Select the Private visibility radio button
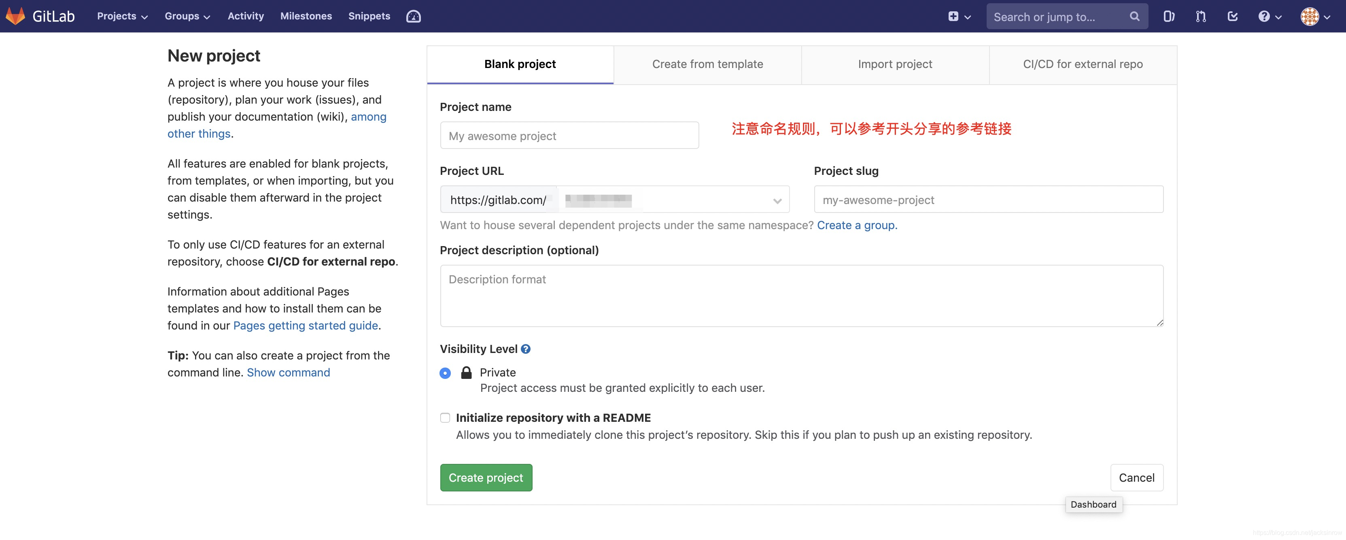Viewport: 1346px width, 540px height. pyautogui.click(x=445, y=373)
